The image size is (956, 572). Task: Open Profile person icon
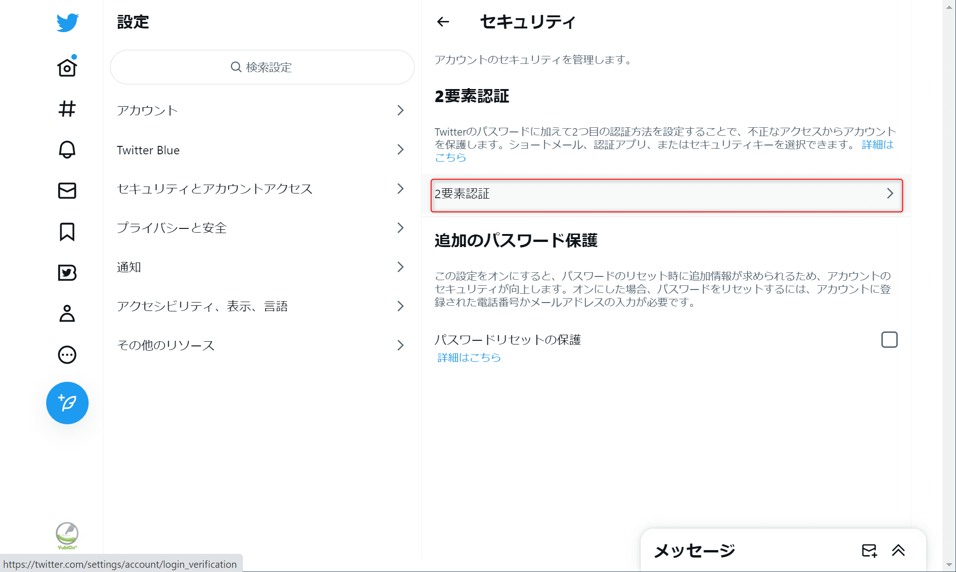tap(67, 314)
